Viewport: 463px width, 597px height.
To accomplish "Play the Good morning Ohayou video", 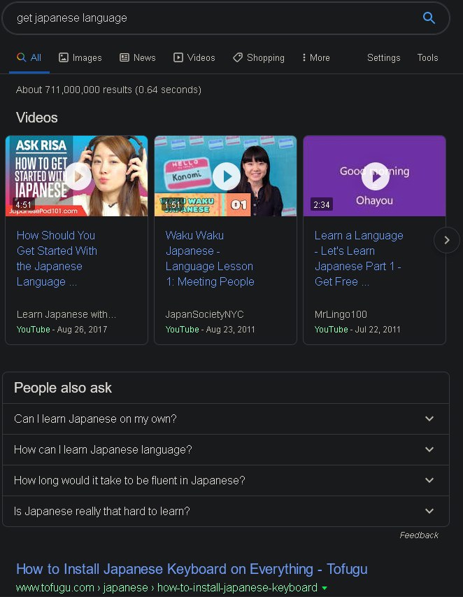I will (374, 176).
